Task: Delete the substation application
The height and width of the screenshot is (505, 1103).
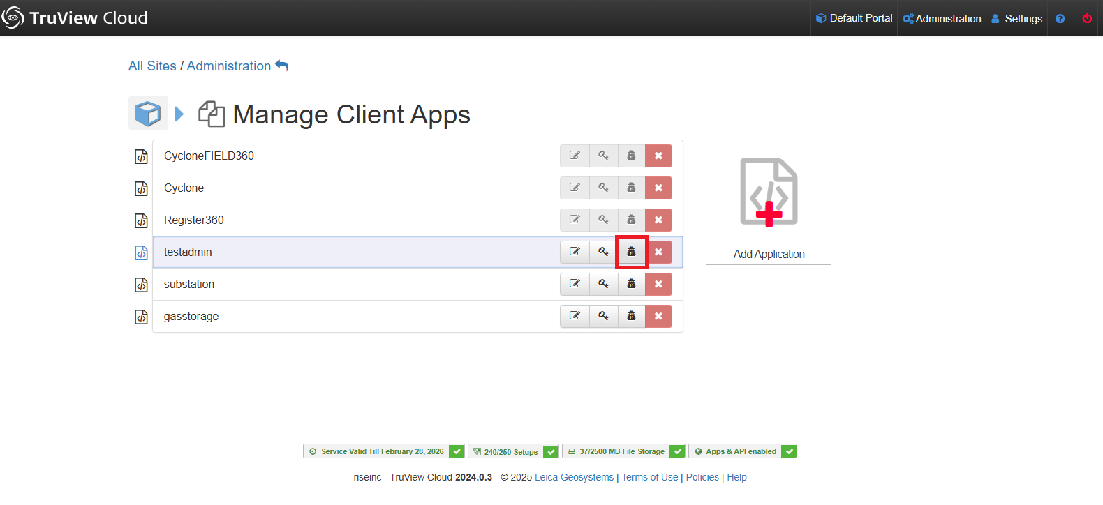Action: click(x=658, y=284)
